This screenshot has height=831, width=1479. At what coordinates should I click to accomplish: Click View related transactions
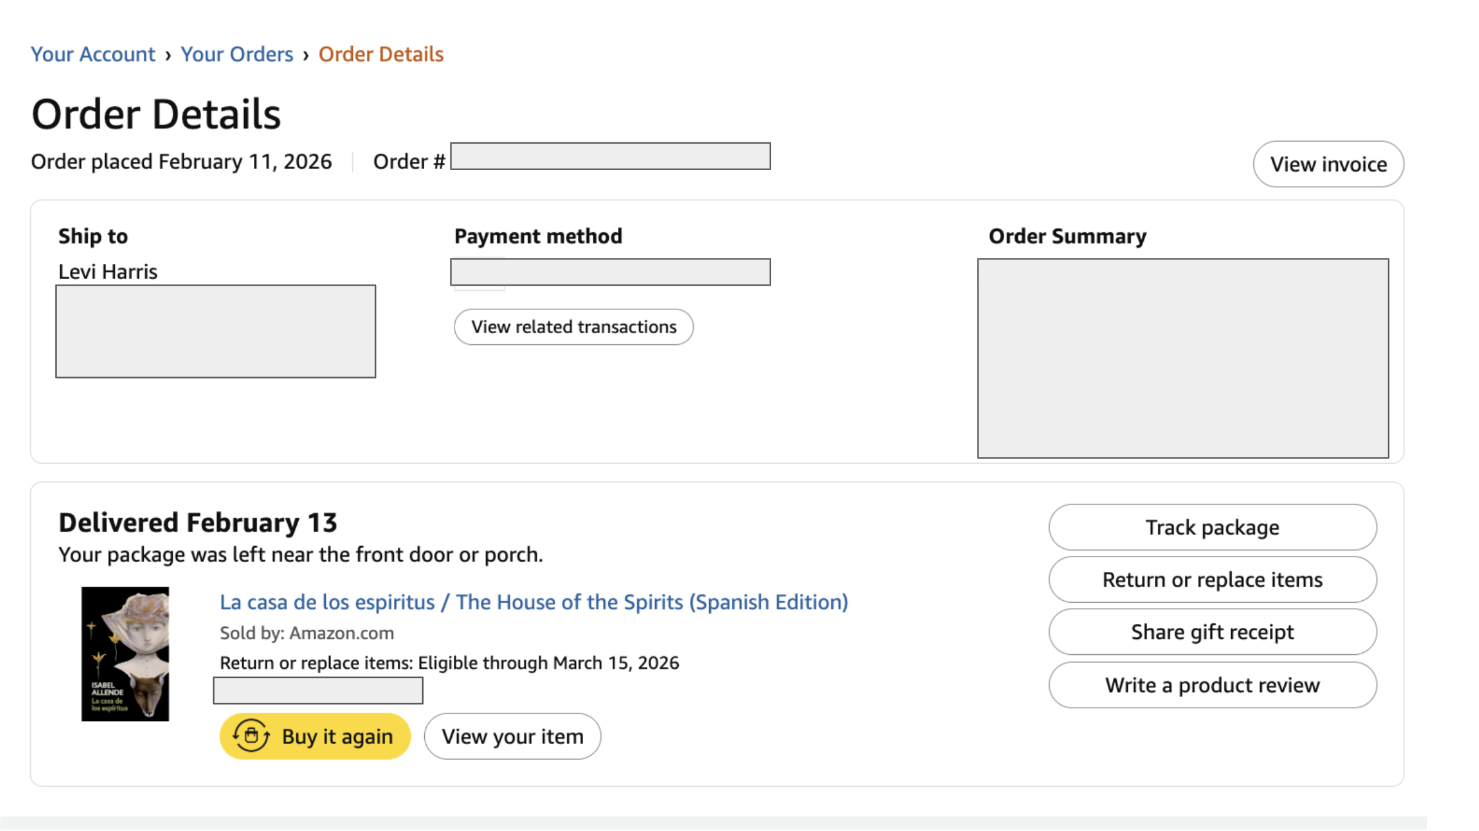click(573, 327)
